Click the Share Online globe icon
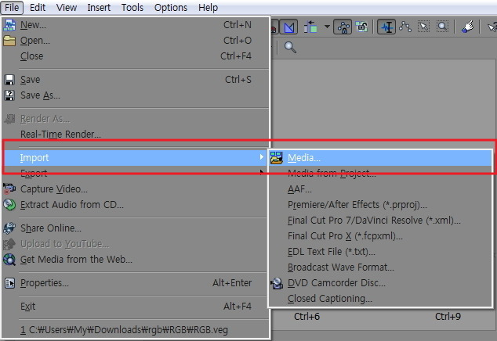The height and width of the screenshot is (341, 497). tap(9, 228)
